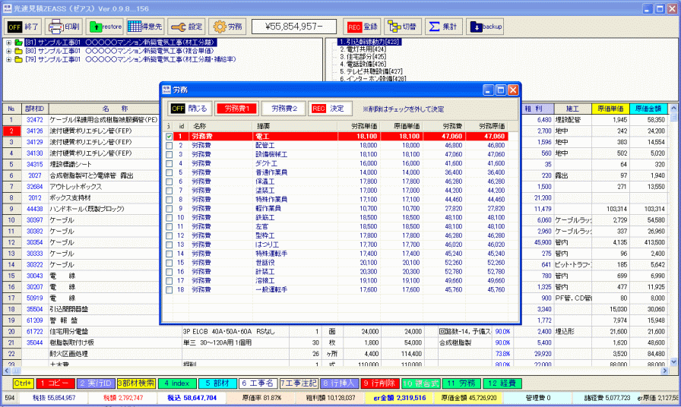Viewport: 681px width, 407px height.
Task: Select the [79] project folder icon
Action: click(18, 59)
